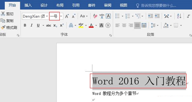Switch to the 开始 (Home) tab
192x102 pixels.
tap(12, 5)
